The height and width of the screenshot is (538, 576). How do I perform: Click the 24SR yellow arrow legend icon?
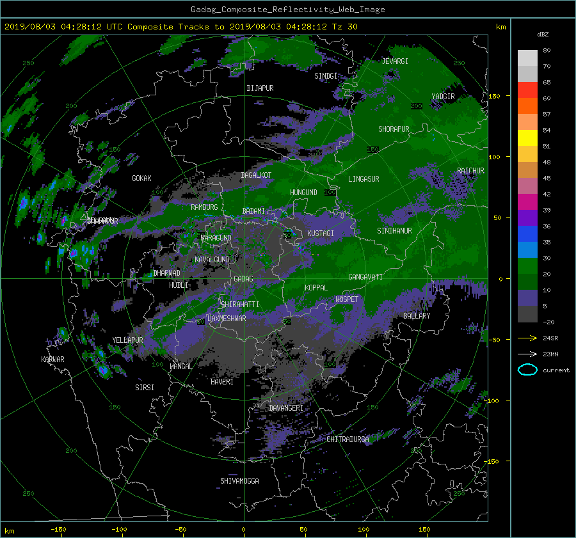pos(527,338)
